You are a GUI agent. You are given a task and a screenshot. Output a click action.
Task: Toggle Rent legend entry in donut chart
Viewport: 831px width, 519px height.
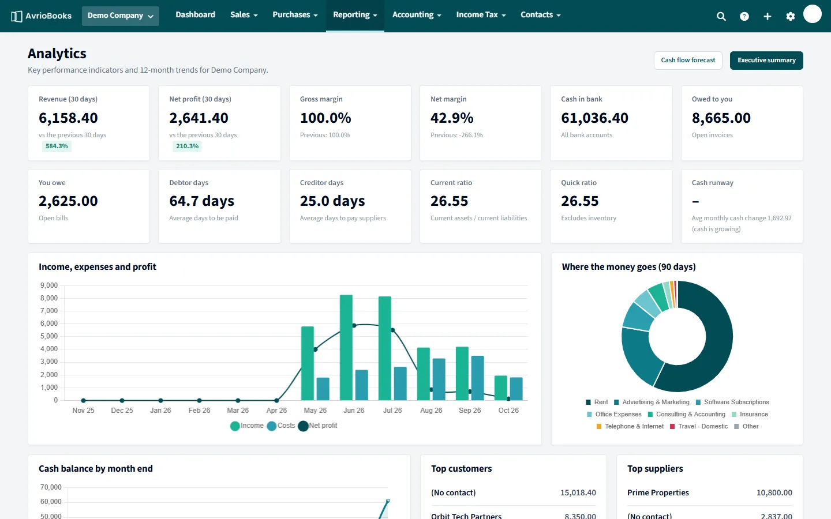(597, 402)
